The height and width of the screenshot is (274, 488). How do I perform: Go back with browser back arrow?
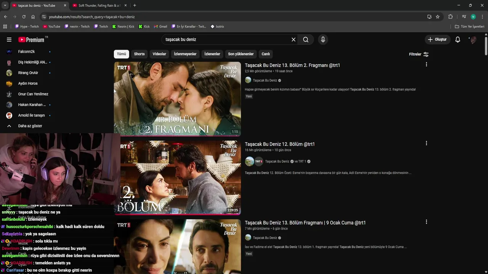pos(5,17)
